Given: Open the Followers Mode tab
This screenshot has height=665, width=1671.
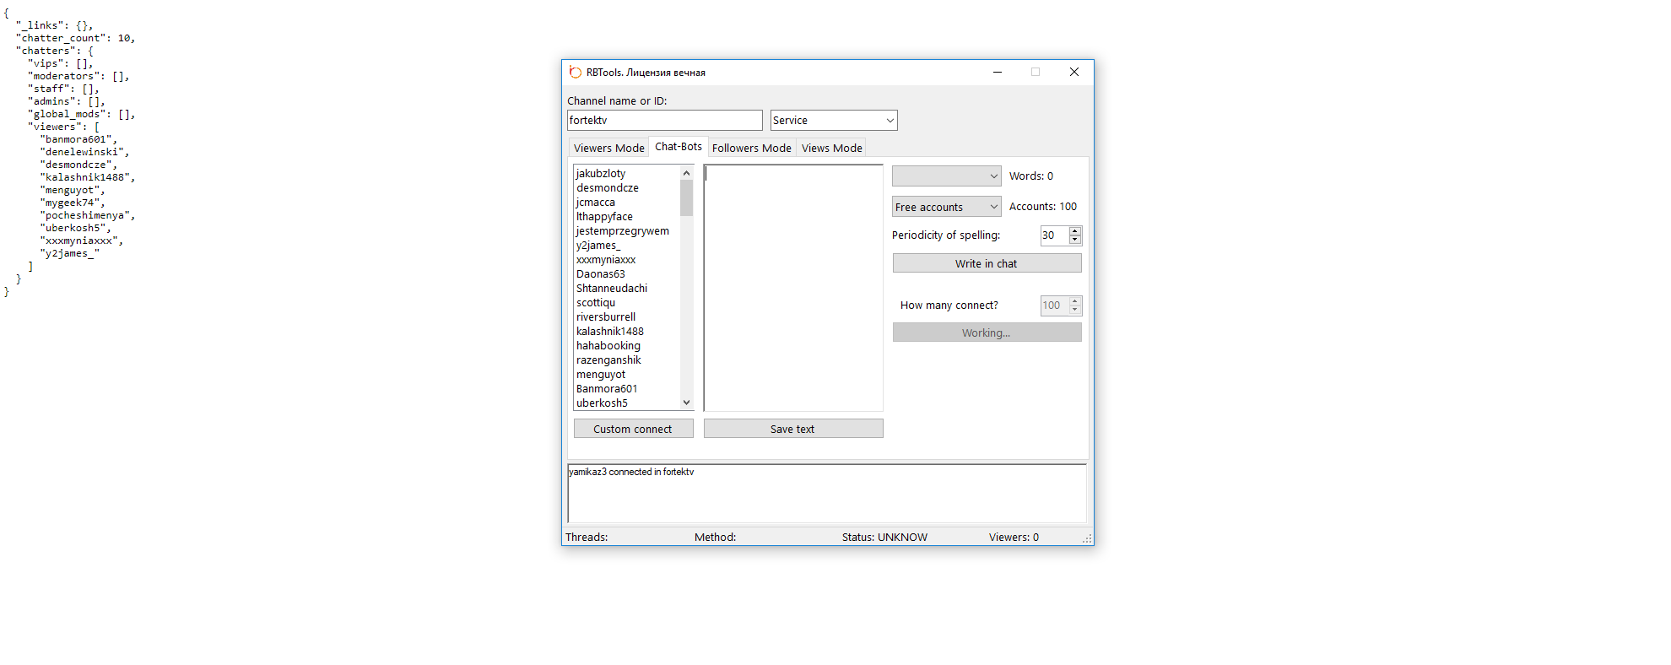Looking at the screenshot, I should click(751, 148).
